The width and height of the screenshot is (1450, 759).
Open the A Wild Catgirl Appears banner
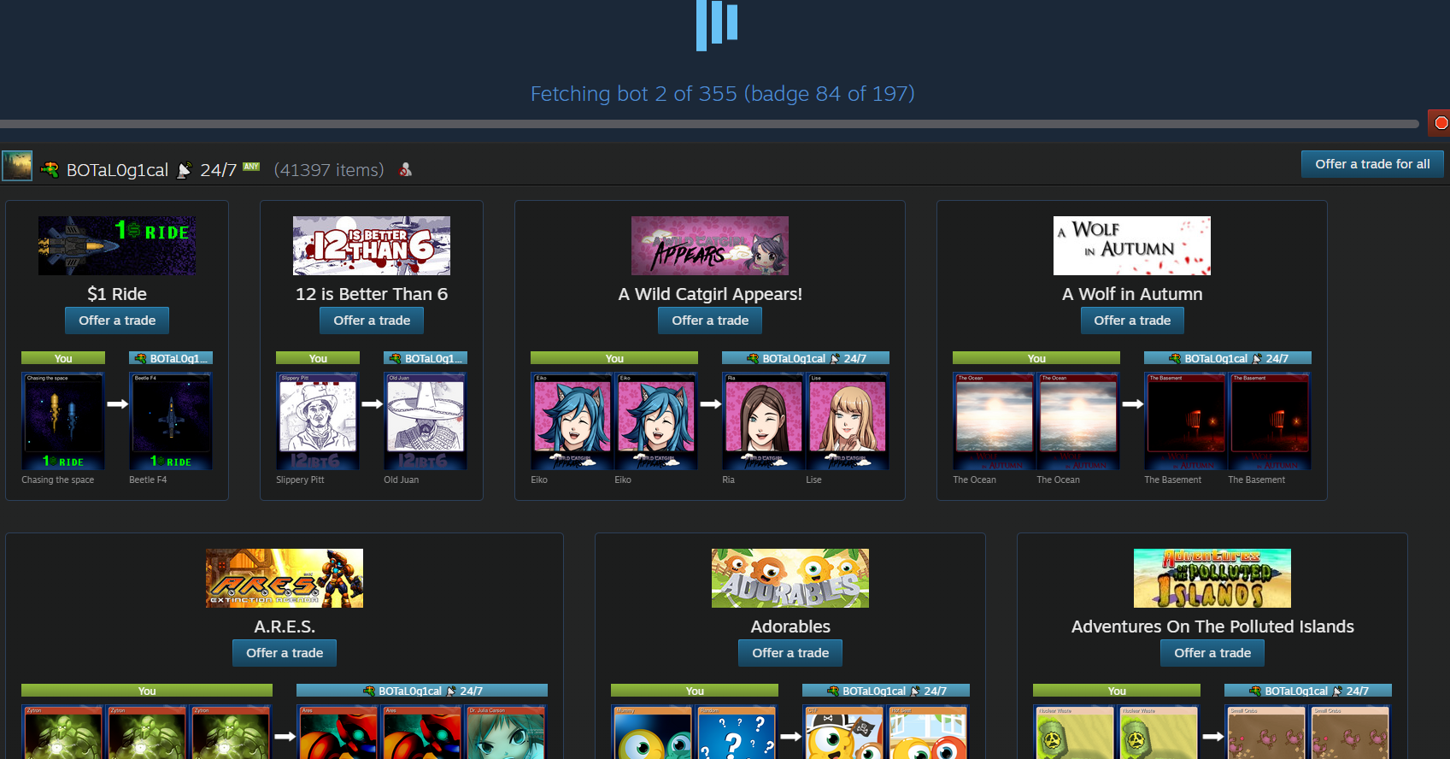710,245
